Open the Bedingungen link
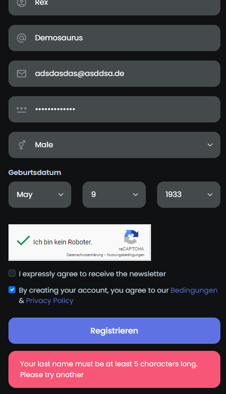The width and height of the screenshot is (226, 394). click(x=194, y=290)
